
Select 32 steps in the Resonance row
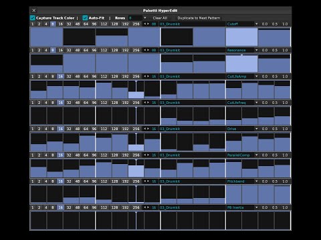point(69,50)
